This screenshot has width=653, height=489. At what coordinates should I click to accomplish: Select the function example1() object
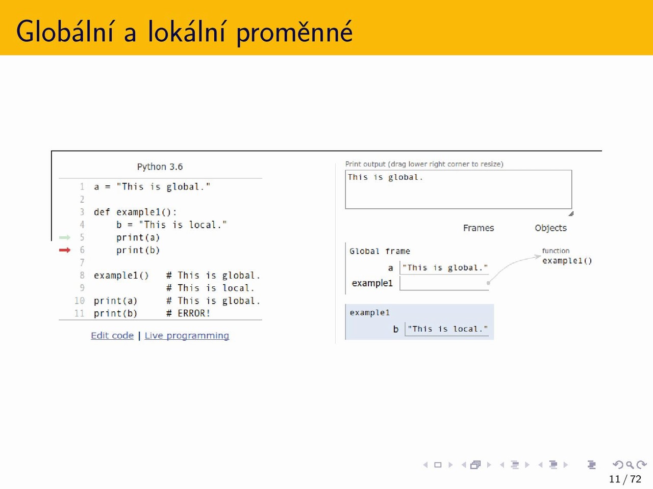567,260
